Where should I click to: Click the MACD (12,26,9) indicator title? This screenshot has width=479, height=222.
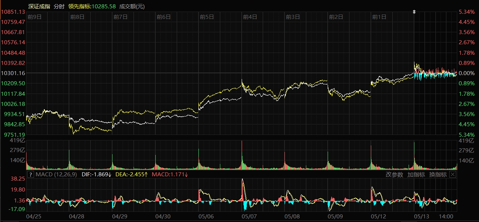point(56,174)
